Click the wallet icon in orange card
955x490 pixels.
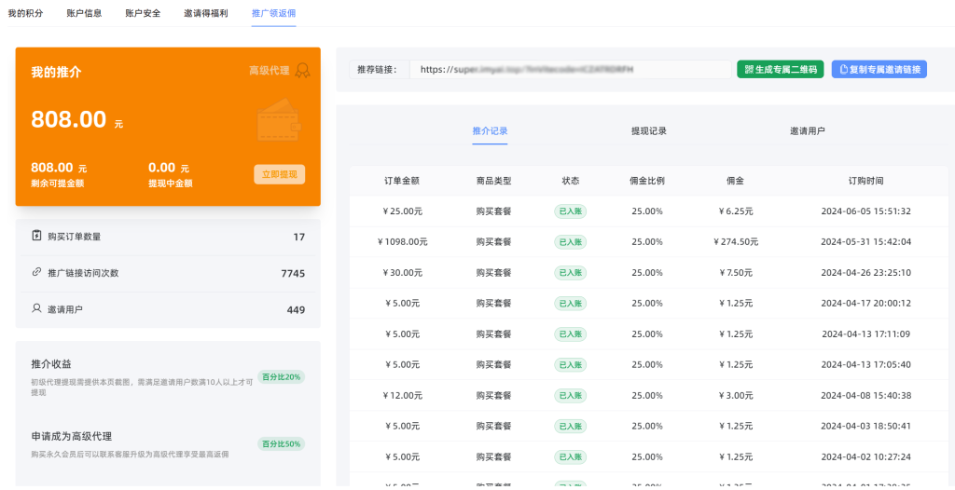279,120
